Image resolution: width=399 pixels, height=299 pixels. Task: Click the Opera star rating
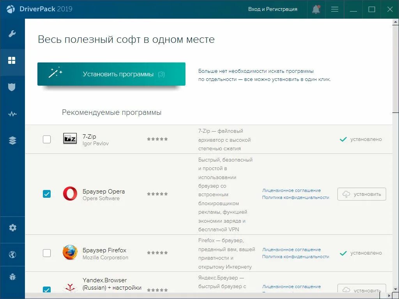point(157,194)
